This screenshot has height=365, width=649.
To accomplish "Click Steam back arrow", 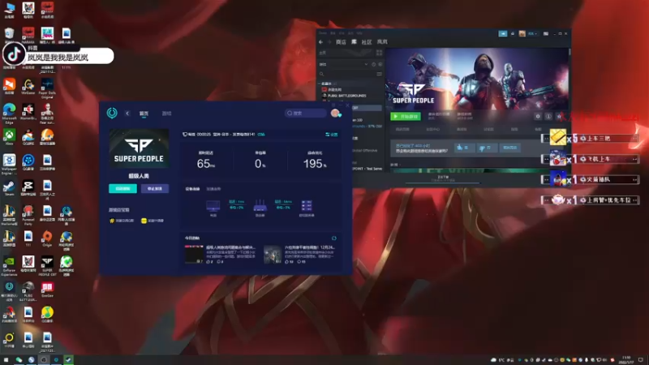I will coord(321,42).
